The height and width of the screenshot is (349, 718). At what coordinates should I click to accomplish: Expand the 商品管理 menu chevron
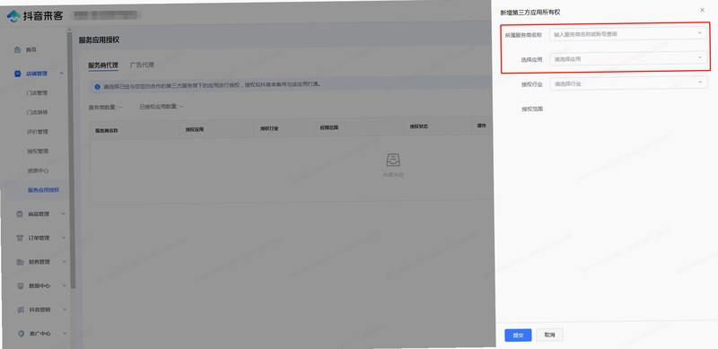(x=64, y=214)
